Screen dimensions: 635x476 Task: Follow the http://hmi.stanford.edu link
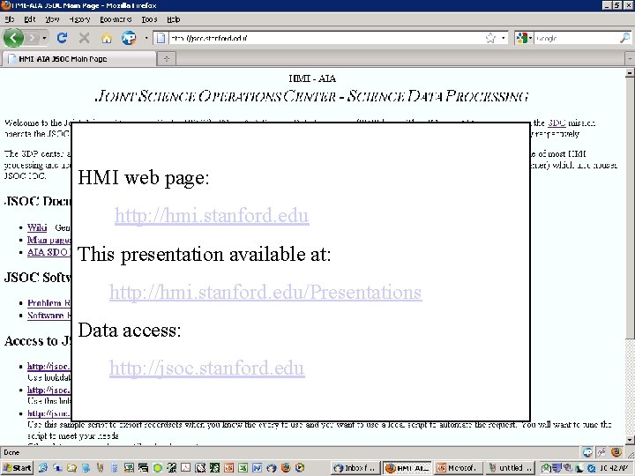pyautogui.click(x=212, y=215)
